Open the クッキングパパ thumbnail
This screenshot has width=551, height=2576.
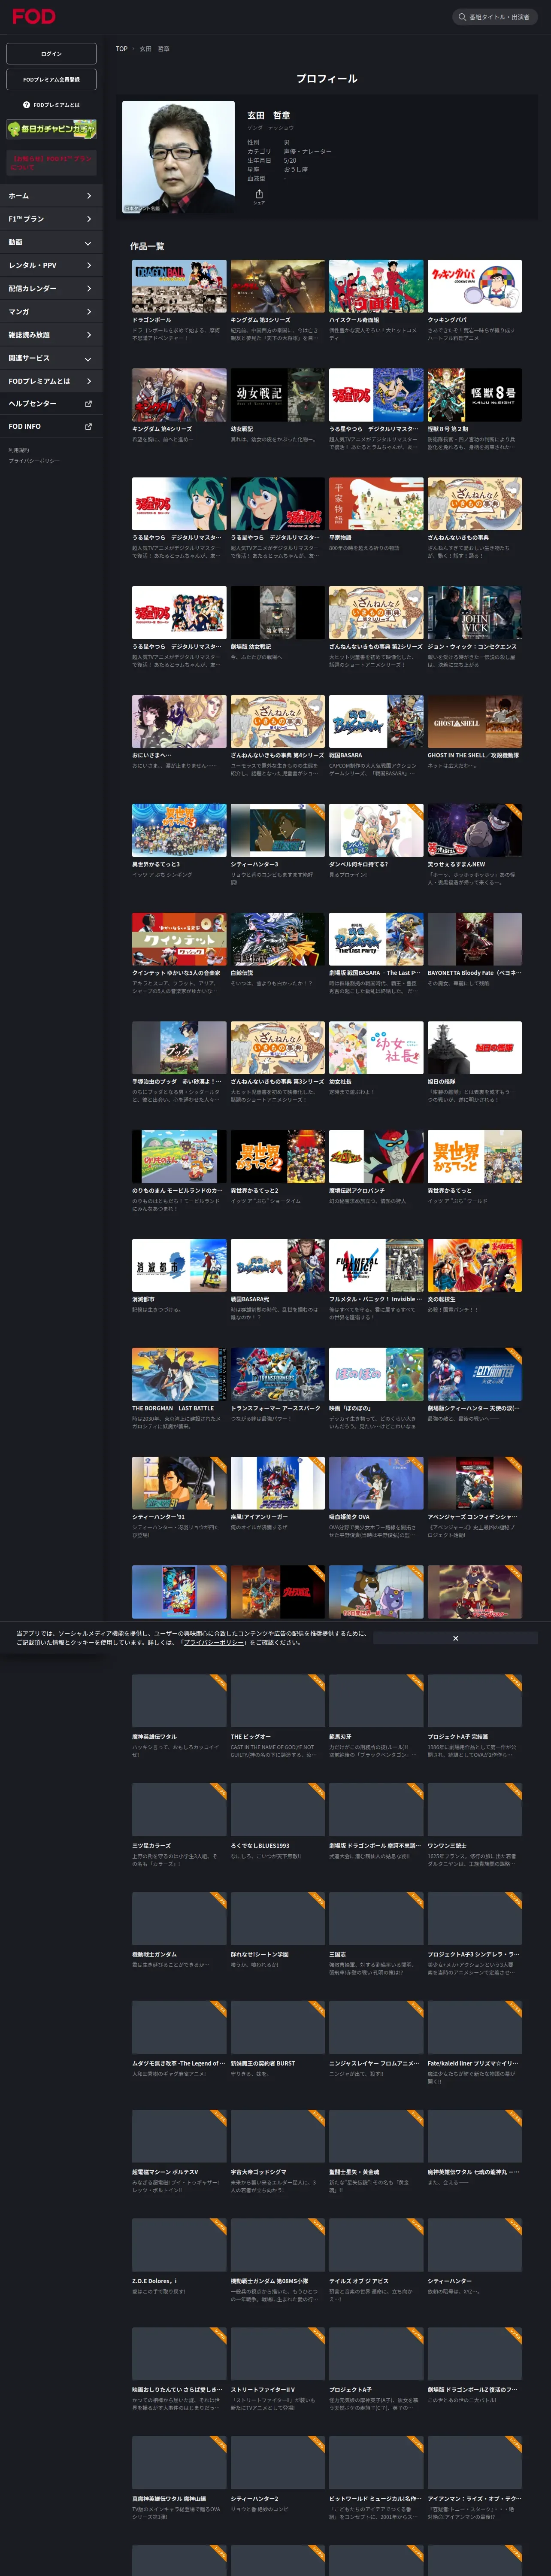pyautogui.click(x=474, y=286)
